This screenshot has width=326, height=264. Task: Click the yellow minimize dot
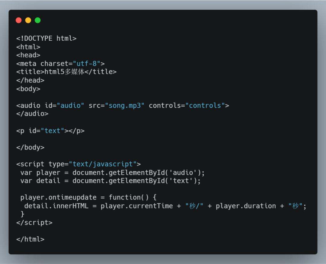point(28,20)
